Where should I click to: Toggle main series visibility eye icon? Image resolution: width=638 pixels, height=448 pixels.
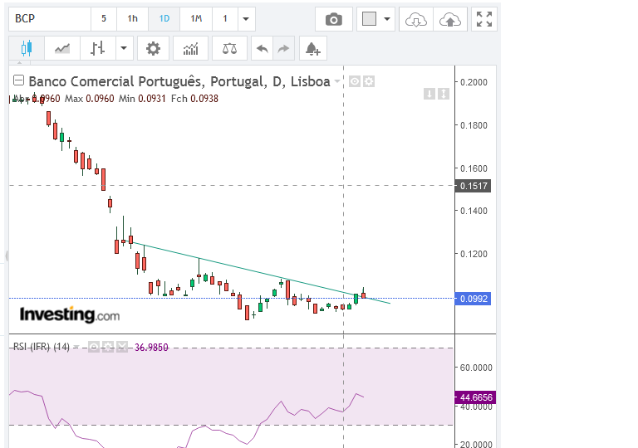355,81
